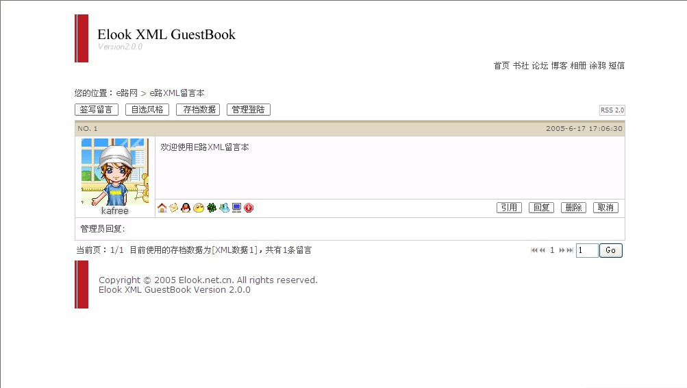
Task: Click the yellow smiley face icon
Action: pos(199,208)
